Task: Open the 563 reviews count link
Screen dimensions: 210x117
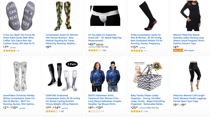Action: click(104, 50)
